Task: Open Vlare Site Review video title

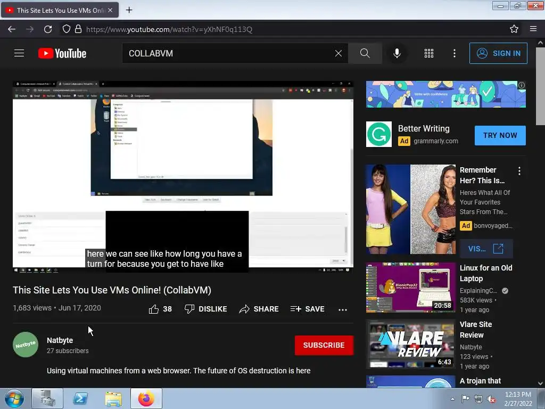Action: click(x=476, y=330)
